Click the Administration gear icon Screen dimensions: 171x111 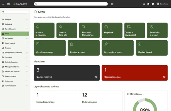(3, 86)
